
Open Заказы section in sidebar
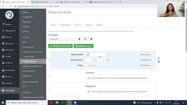point(7,37)
